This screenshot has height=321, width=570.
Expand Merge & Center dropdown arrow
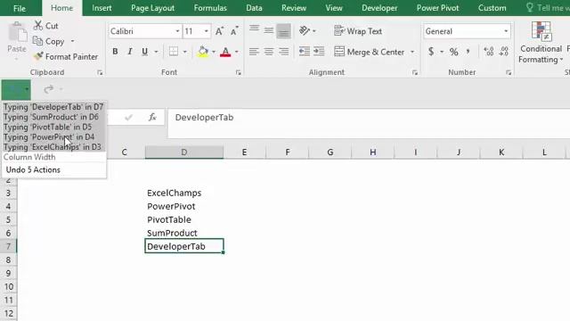coord(412,52)
